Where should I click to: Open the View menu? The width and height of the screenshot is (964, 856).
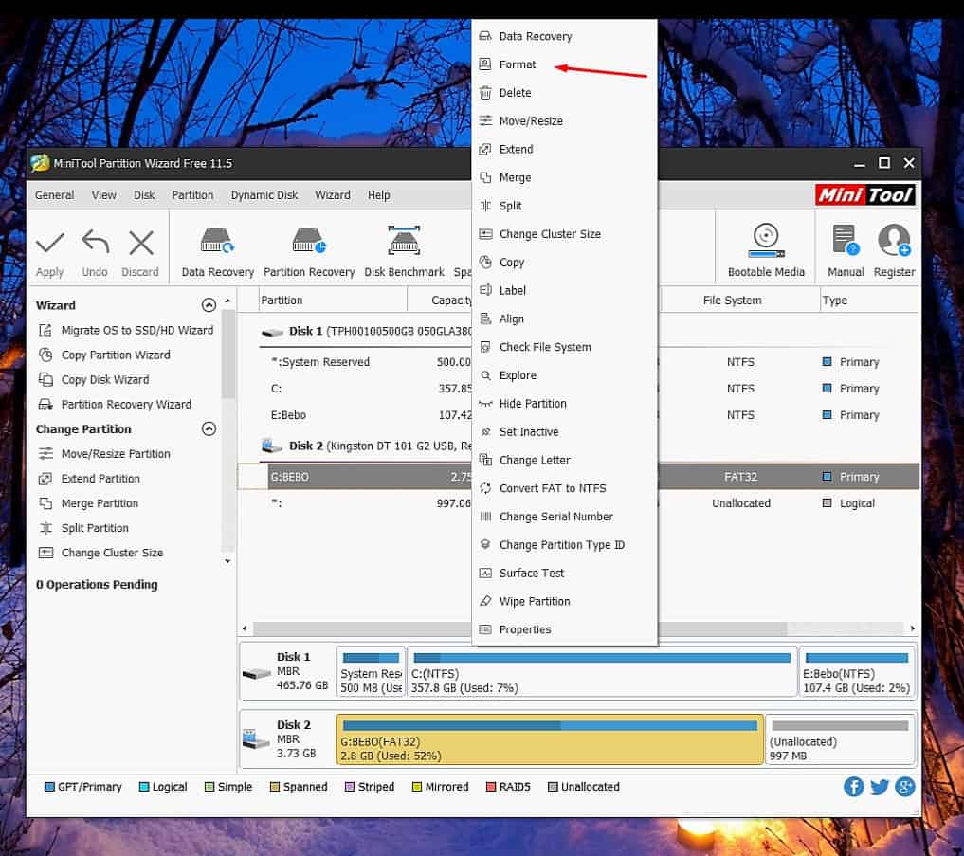click(x=104, y=195)
